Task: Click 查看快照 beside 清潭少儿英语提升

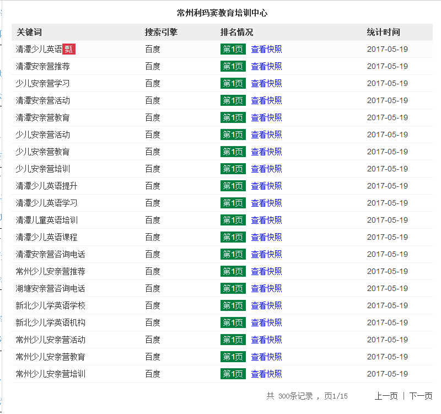Action: click(266, 186)
